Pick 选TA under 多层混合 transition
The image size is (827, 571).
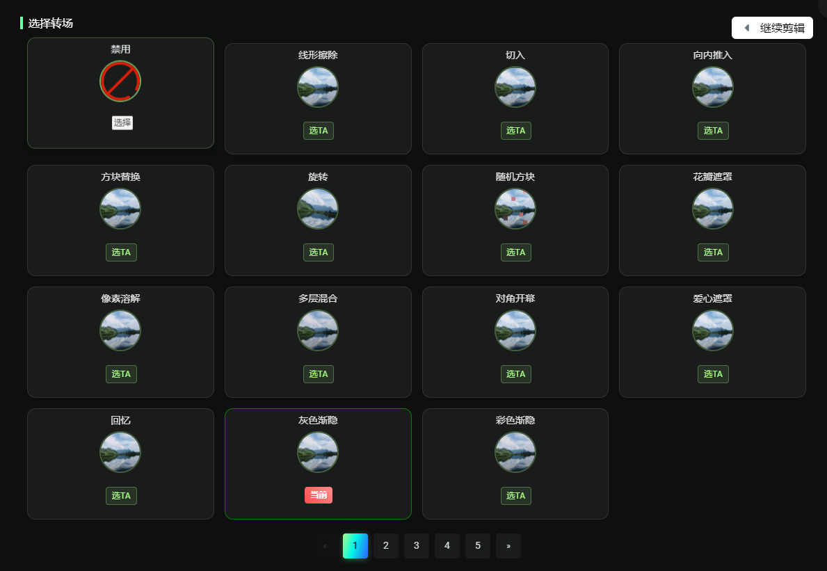(319, 374)
